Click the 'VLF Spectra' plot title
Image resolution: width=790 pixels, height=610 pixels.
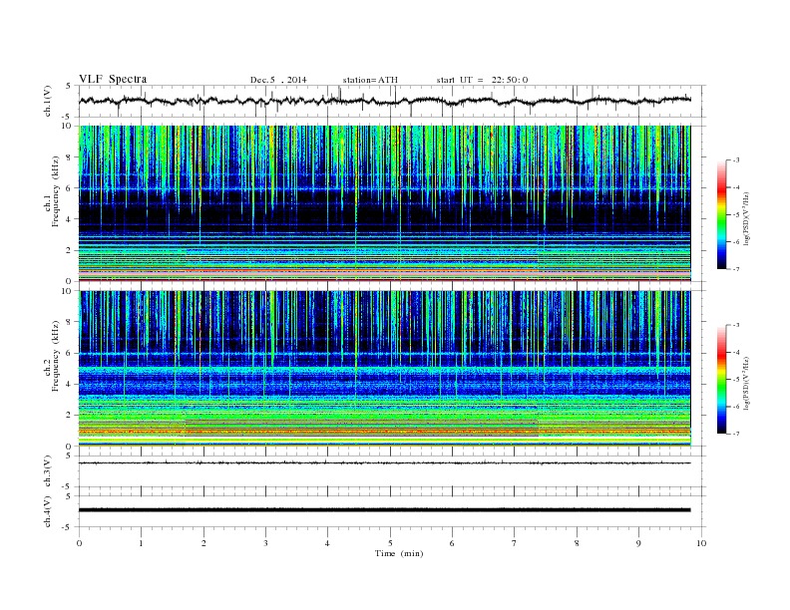[x=113, y=79]
